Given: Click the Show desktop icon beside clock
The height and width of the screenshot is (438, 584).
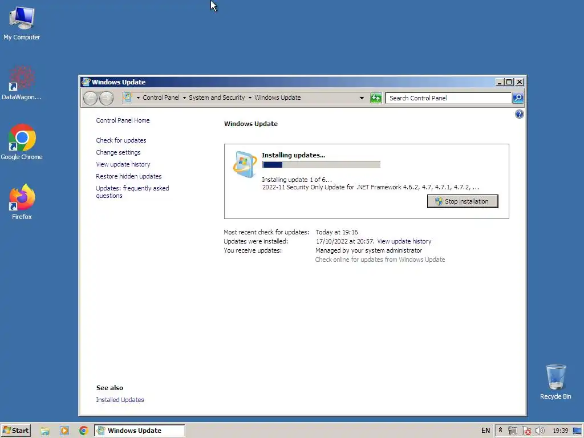Looking at the screenshot, I should tap(577, 431).
